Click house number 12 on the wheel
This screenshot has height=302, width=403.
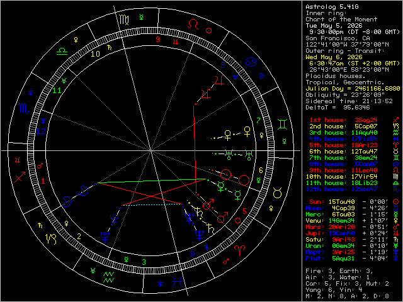(x=40, y=131)
